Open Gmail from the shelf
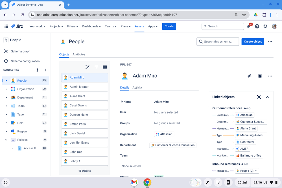This screenshot has height=188, width=282. pyautogui.click(x=134, y=182)
